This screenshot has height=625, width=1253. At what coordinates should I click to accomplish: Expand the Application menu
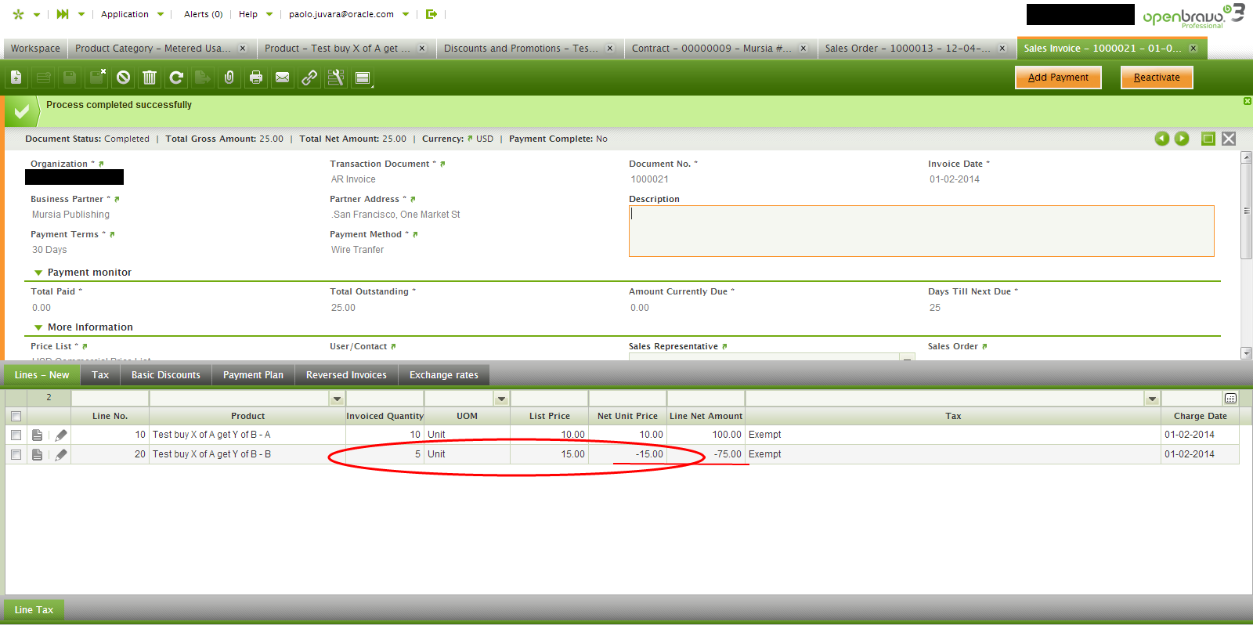click(132, 14)
